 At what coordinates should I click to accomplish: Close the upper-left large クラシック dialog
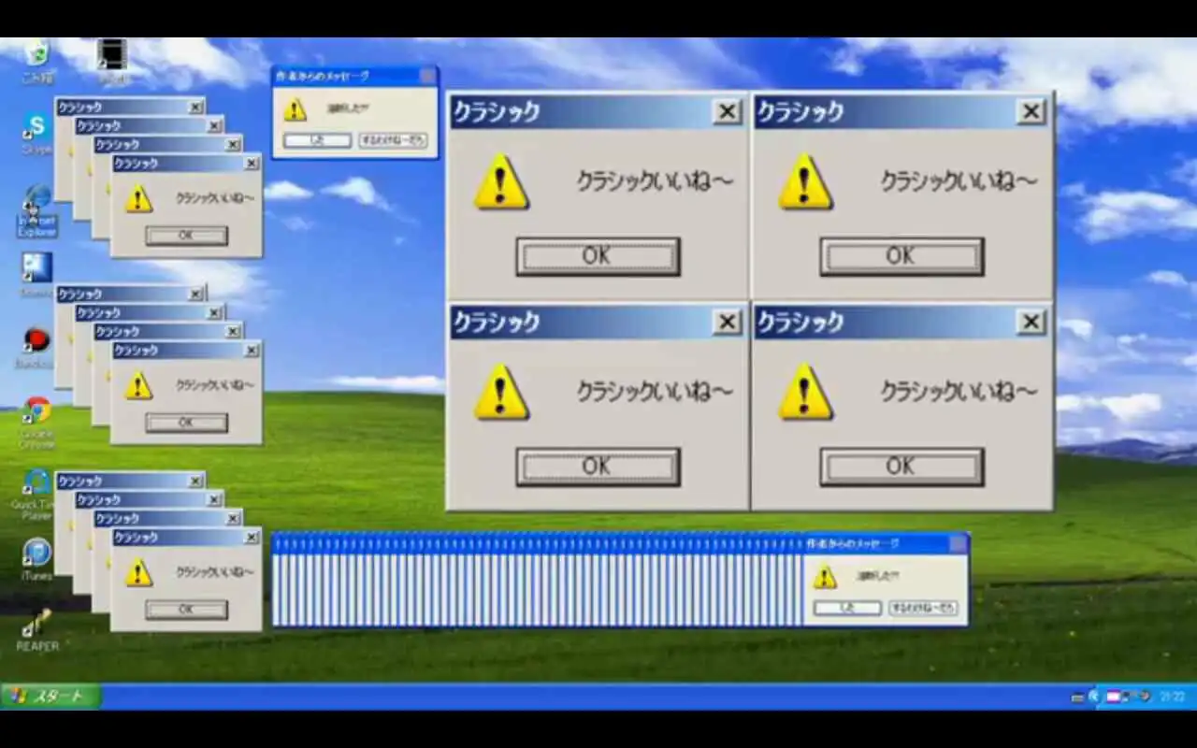(x=728, y=112)
